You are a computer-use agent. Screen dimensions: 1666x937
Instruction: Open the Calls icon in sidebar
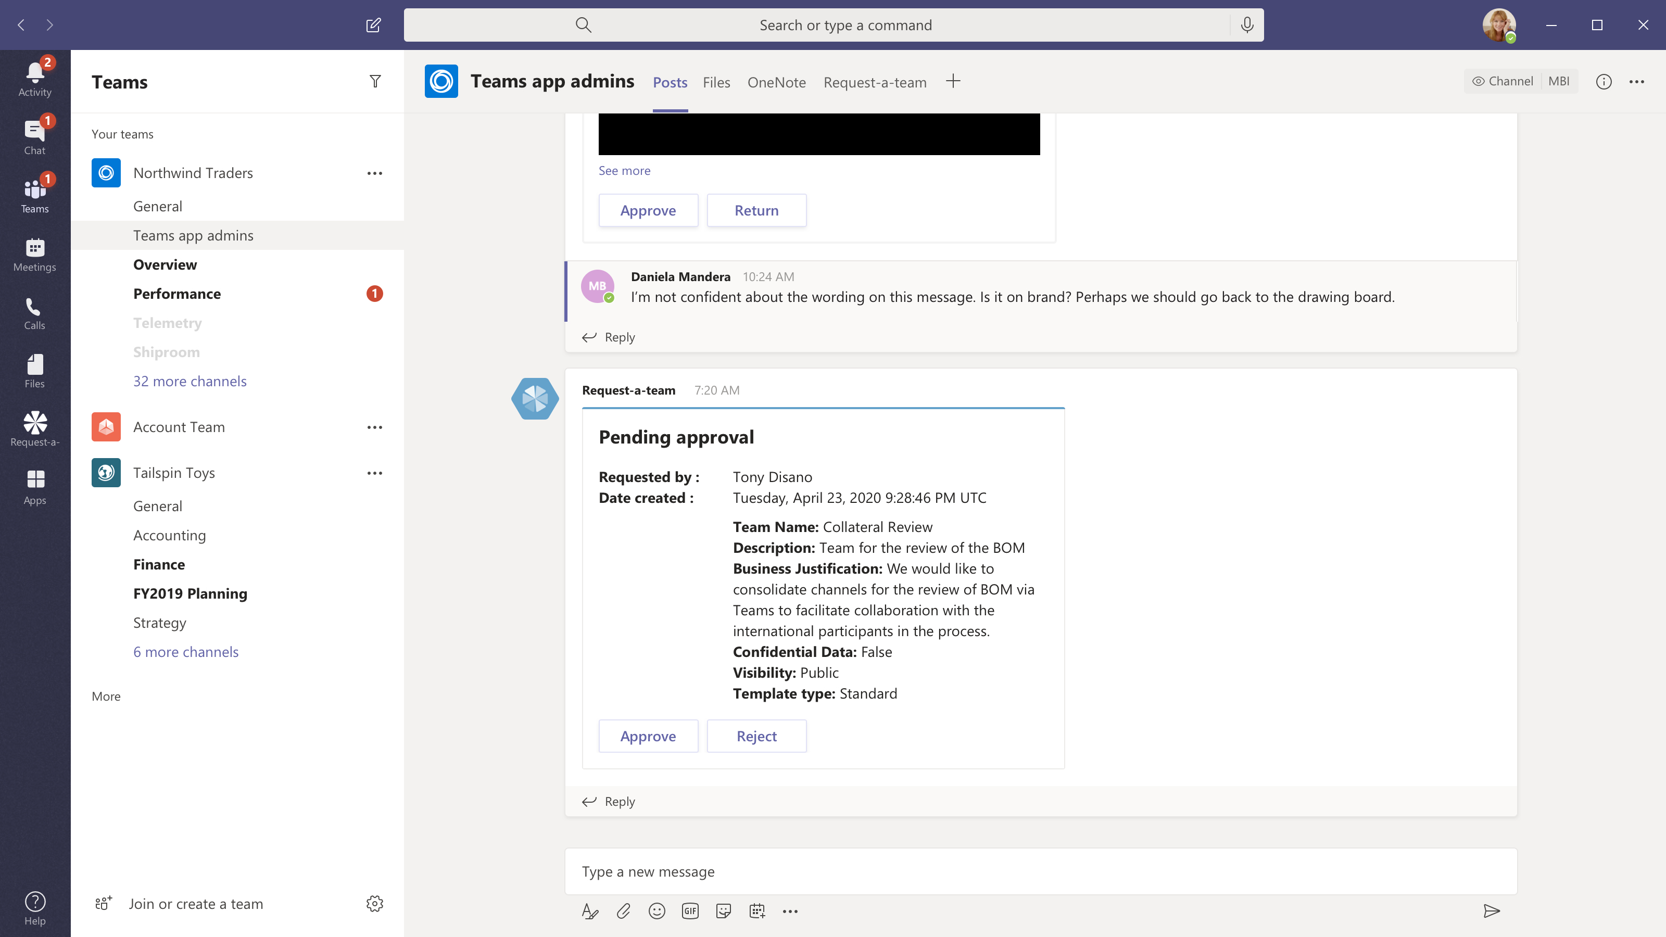point(34,313)
